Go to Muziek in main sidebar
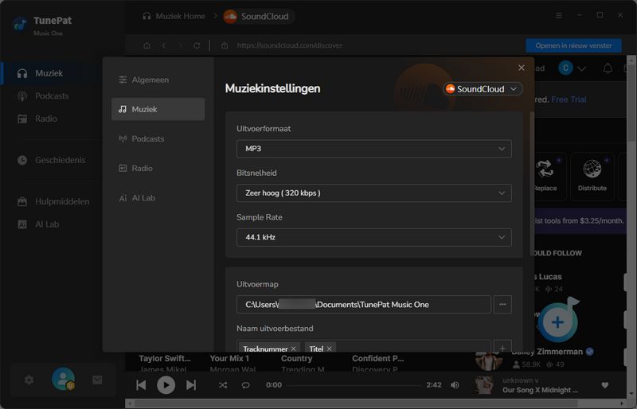 [x=51, y=73]
